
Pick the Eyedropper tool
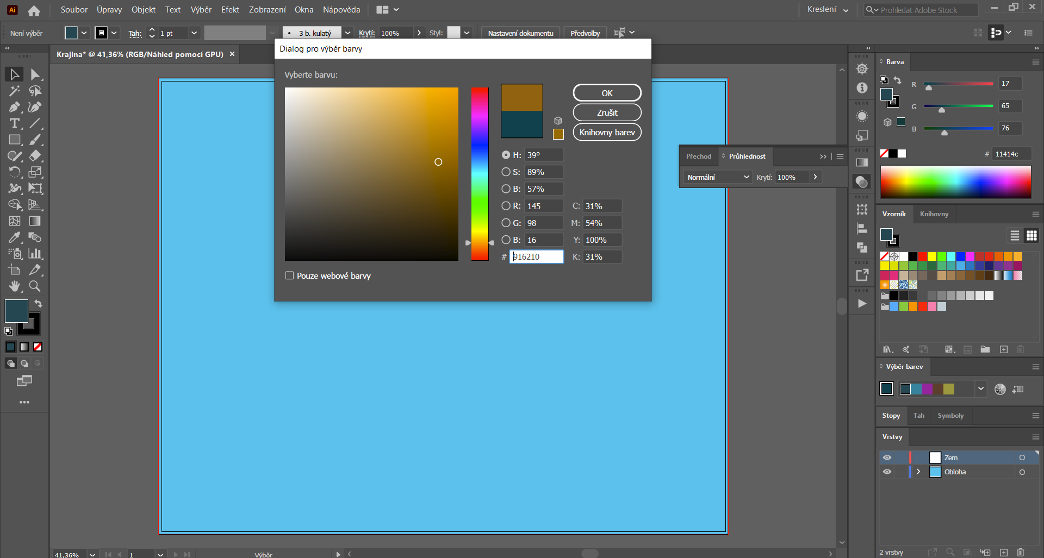(x=15, y=237)
